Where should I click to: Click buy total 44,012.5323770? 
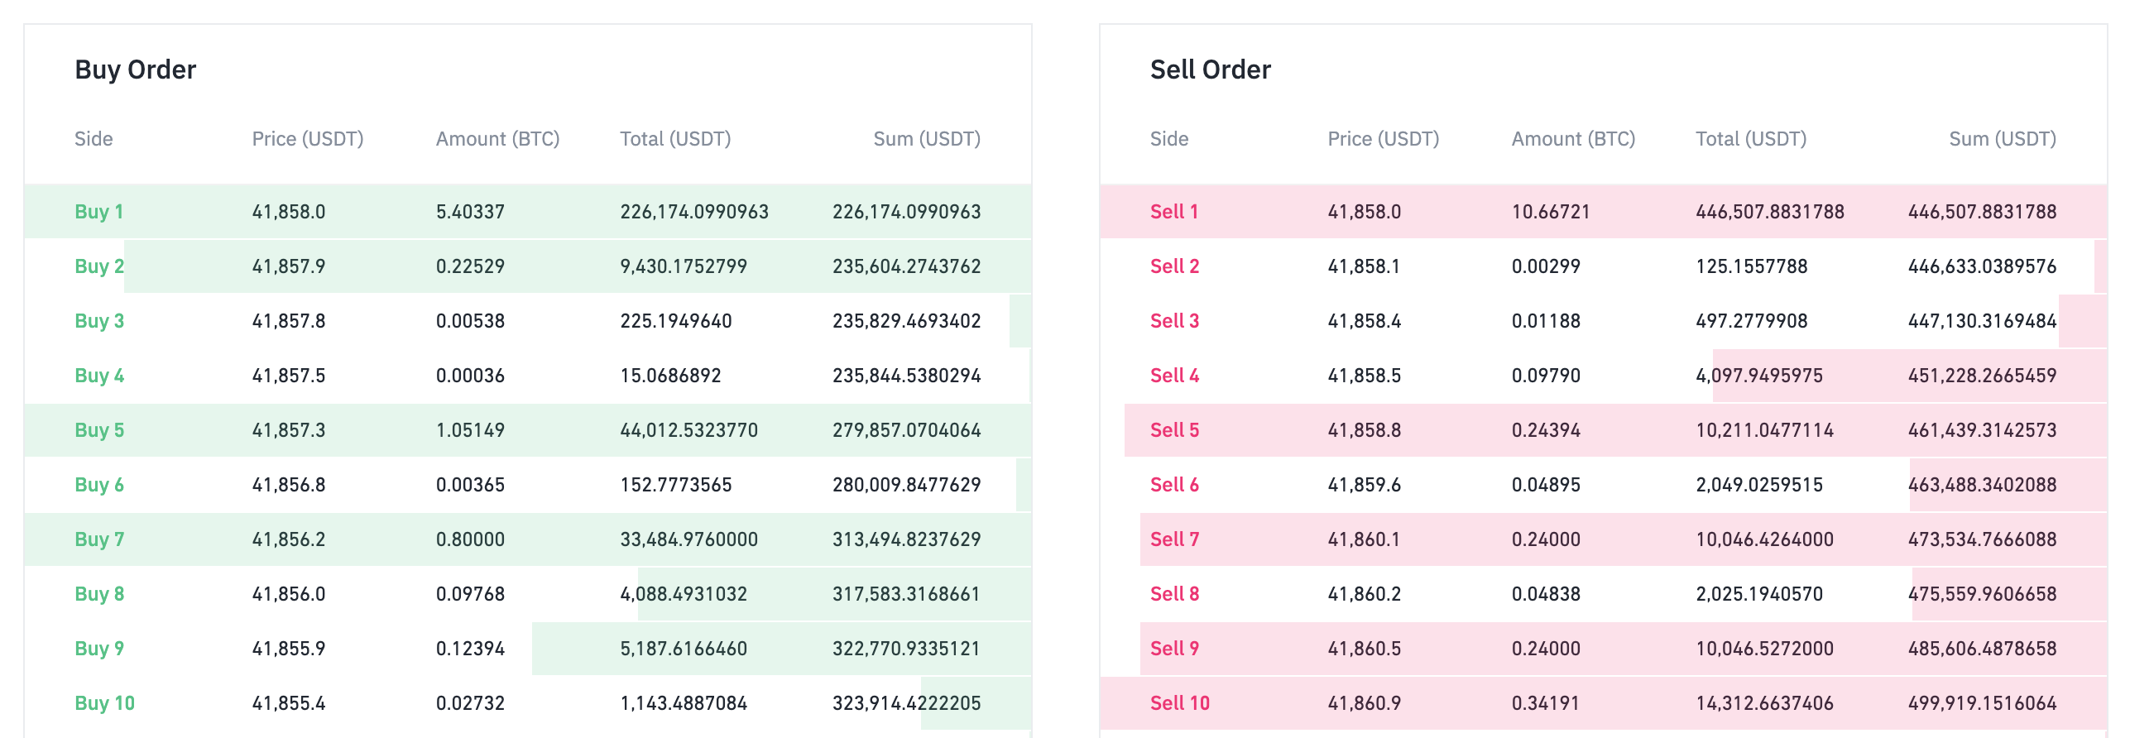click(688, 430)
